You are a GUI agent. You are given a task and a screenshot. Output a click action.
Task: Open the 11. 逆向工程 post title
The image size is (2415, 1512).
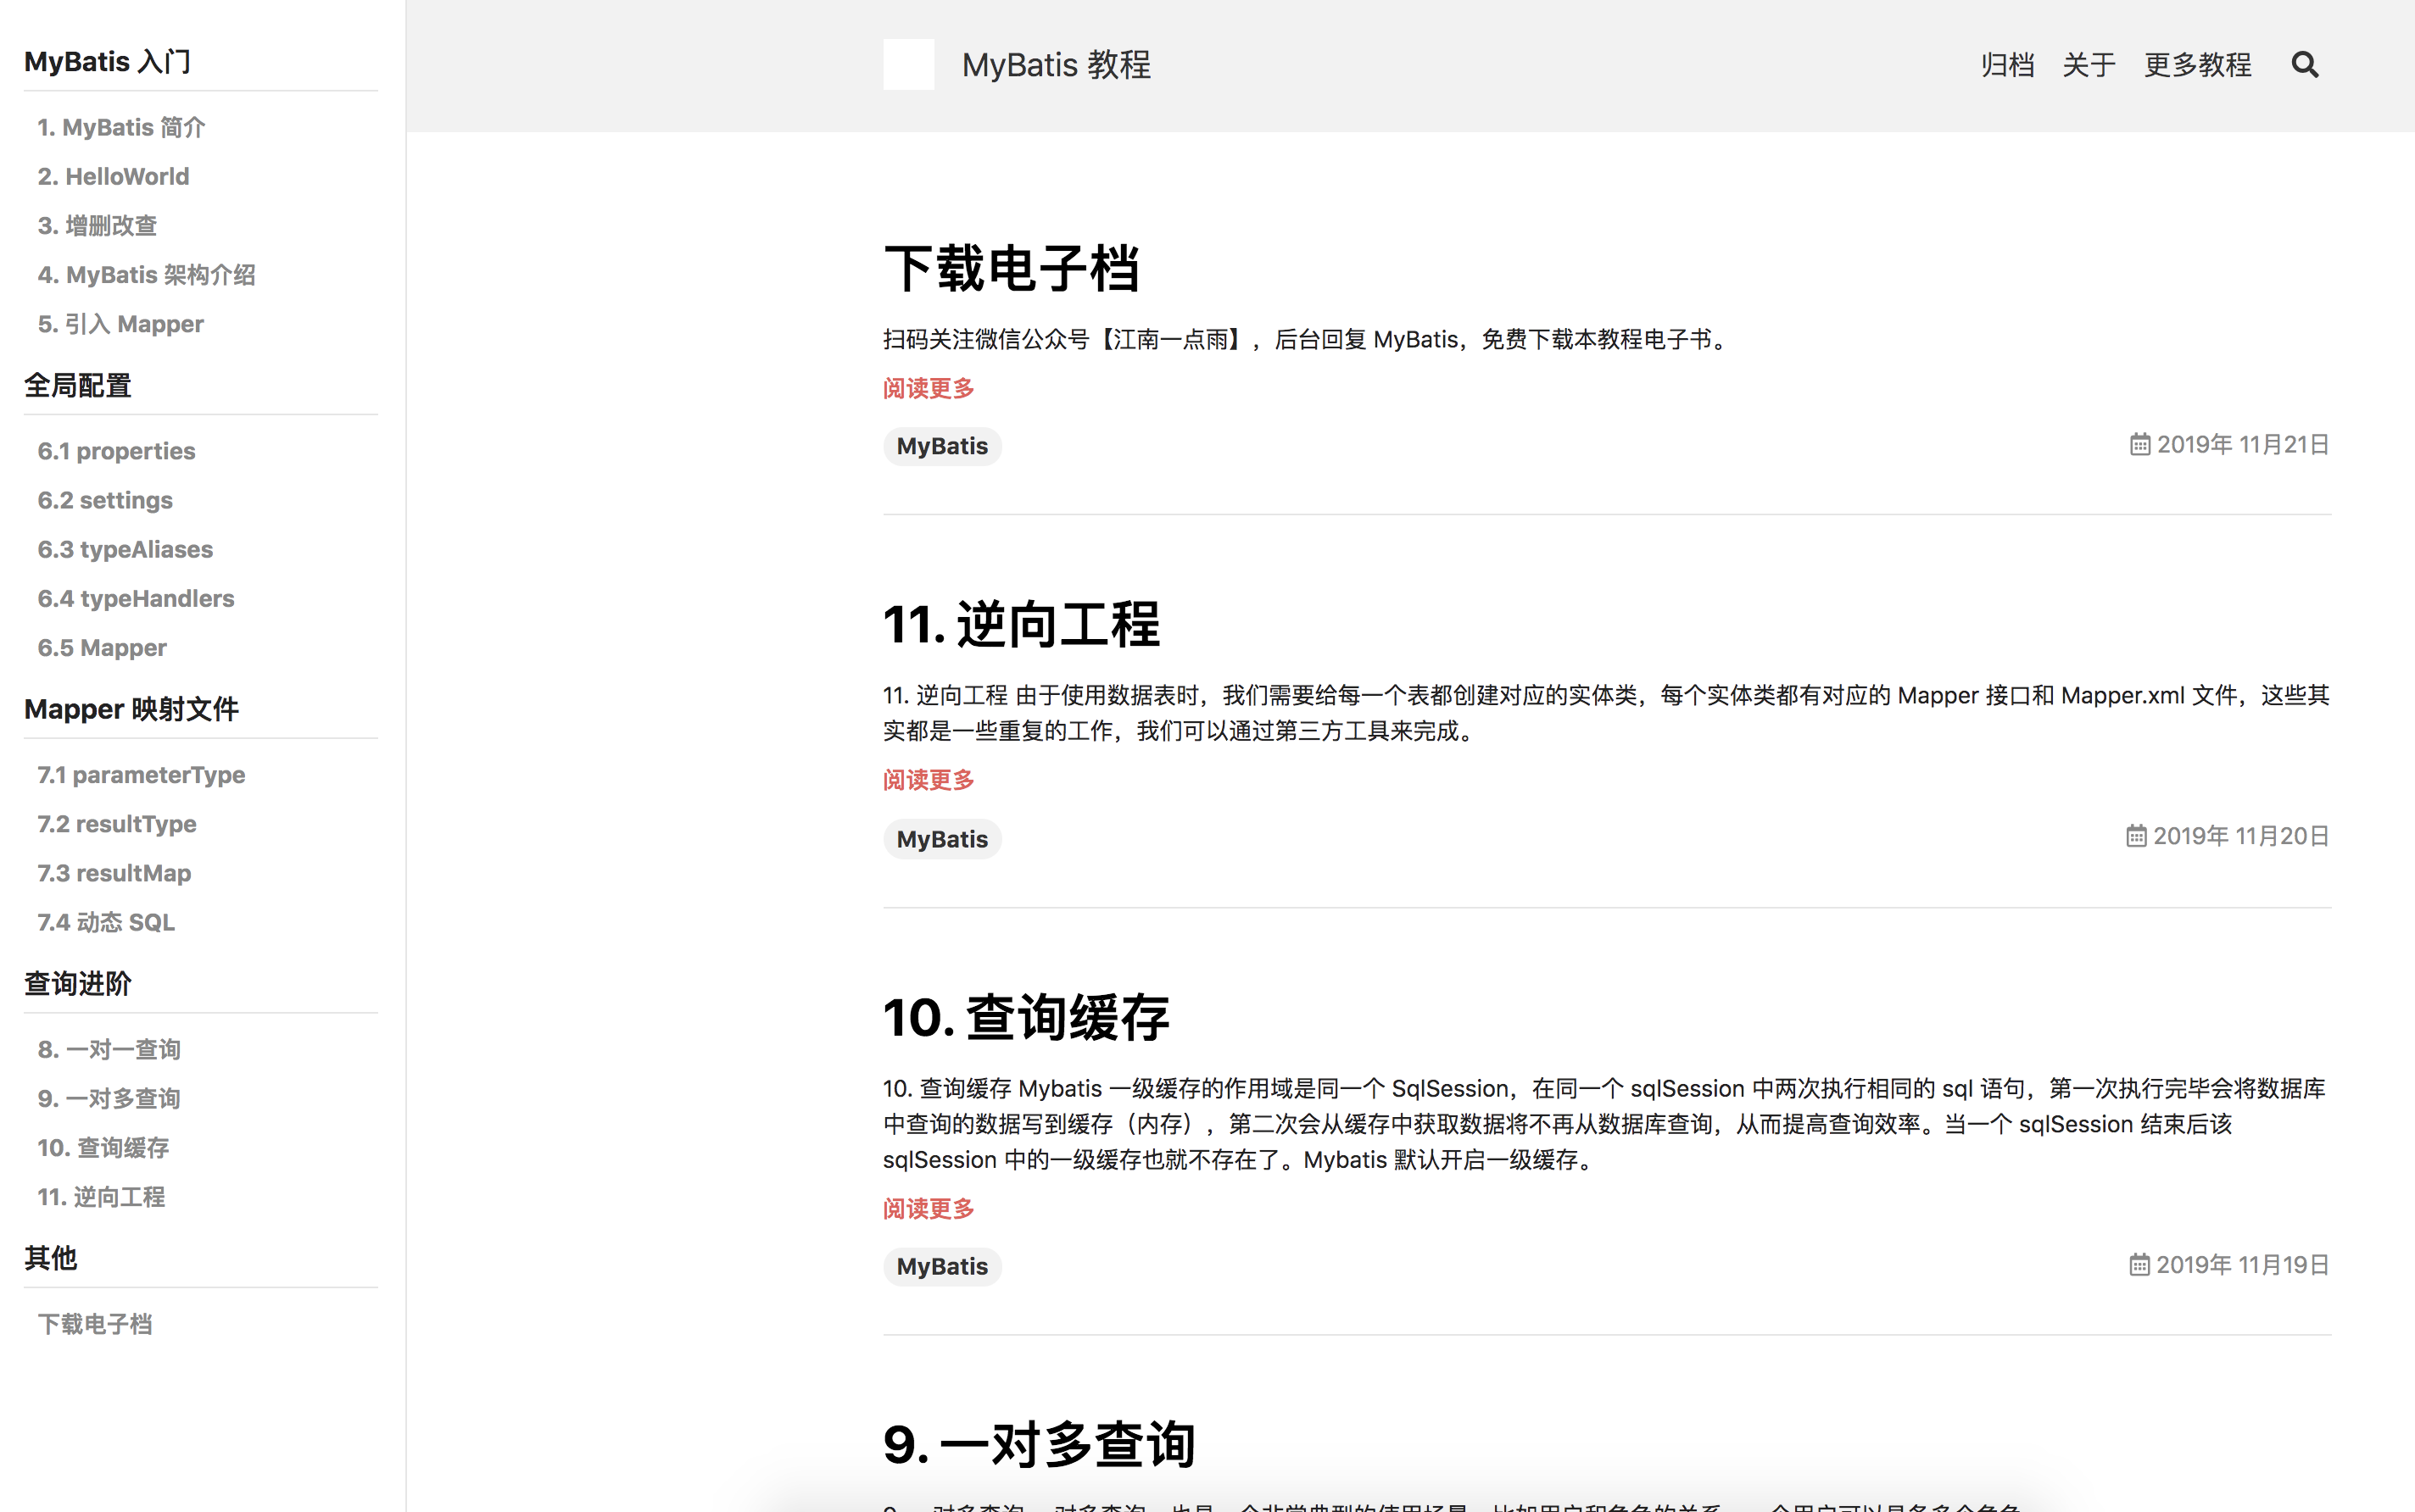point(1022,625)
